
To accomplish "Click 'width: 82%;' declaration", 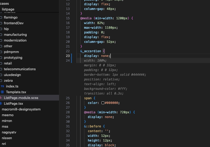I will 94,23.
